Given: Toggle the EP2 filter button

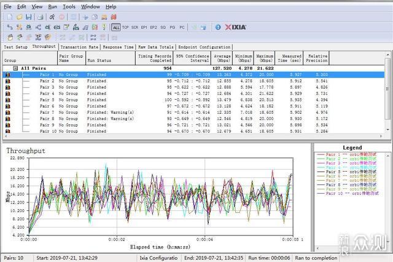Looking at the screenshot, I should pos(154,27).
